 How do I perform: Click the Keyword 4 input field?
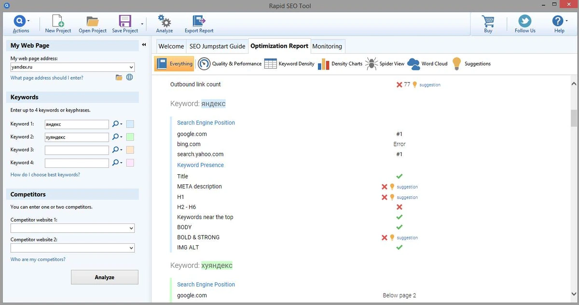(76, 163)
